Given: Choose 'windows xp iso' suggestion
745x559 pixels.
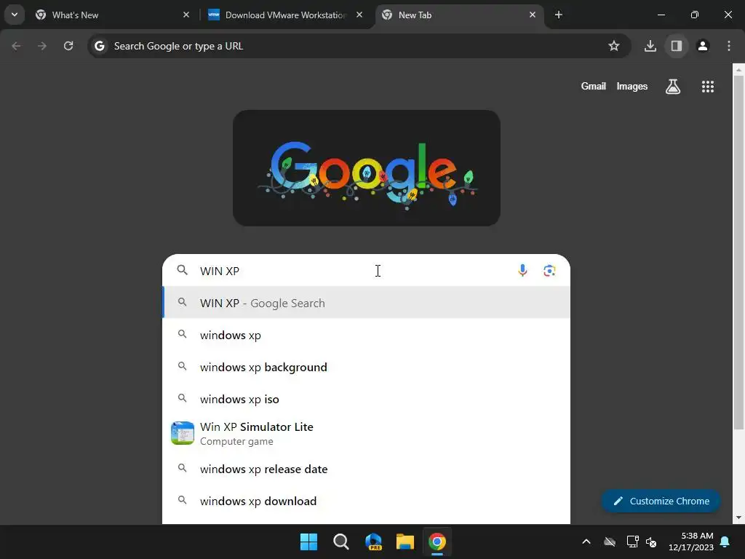Looking at the screenshot, I should [x=367, y=399].
